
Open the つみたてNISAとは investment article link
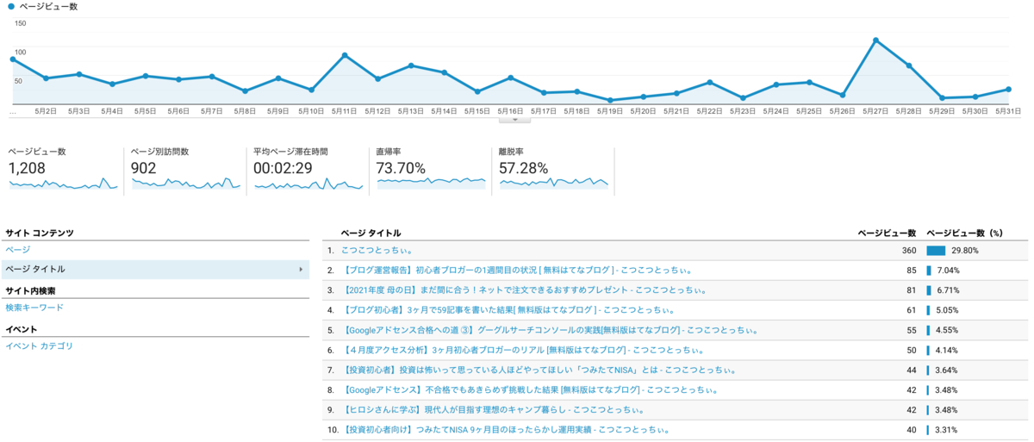[539, 370]
